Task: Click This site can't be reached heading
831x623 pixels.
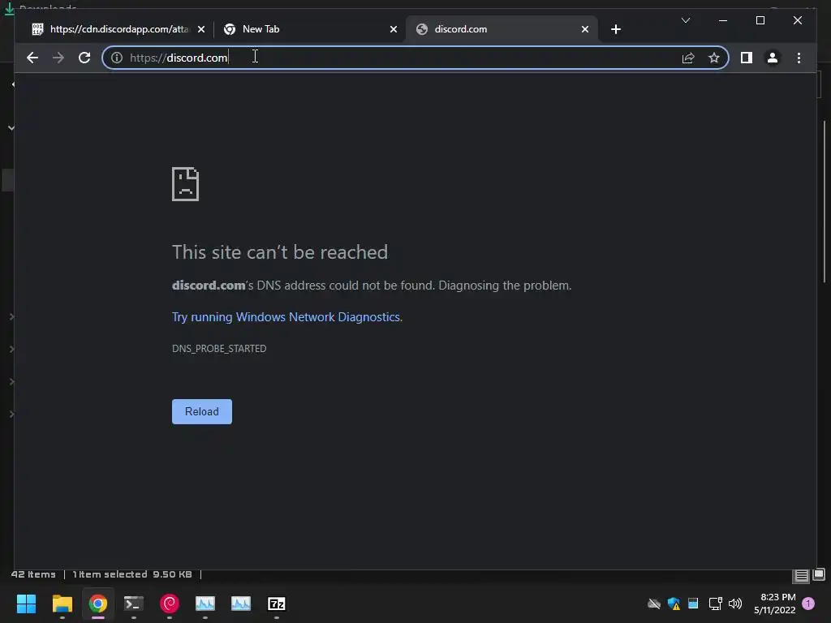Action: (x=280, y=252)
